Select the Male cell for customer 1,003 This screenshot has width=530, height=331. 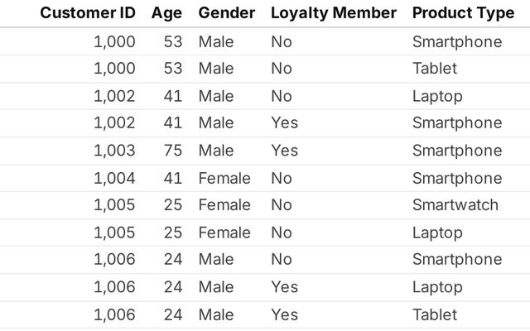coord(215,151)
